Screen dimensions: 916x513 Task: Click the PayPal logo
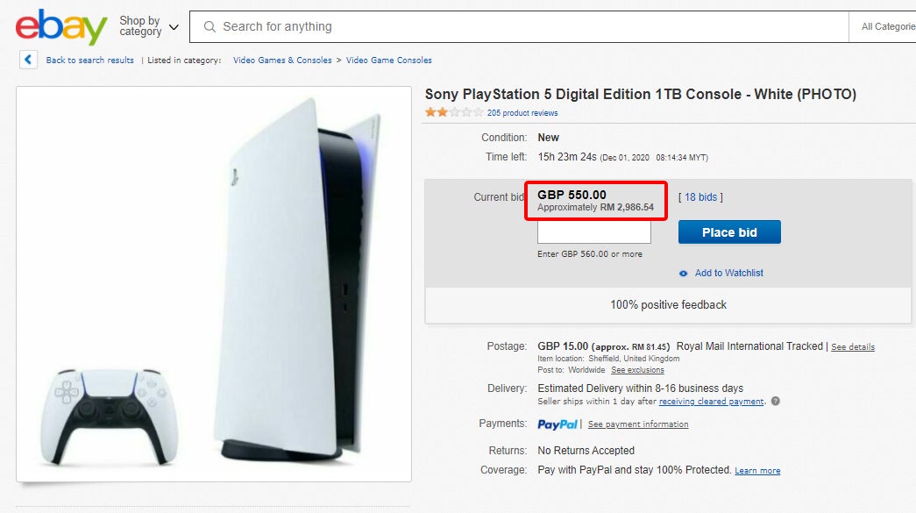click(557, 424)
